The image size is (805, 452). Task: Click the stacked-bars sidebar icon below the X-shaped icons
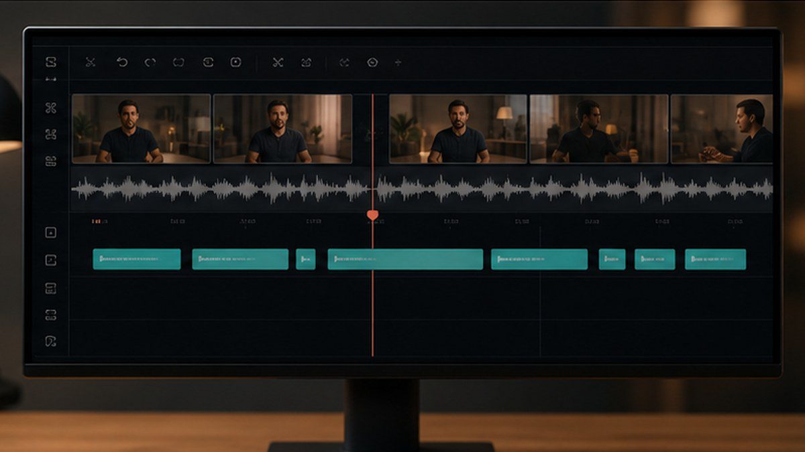51,161
